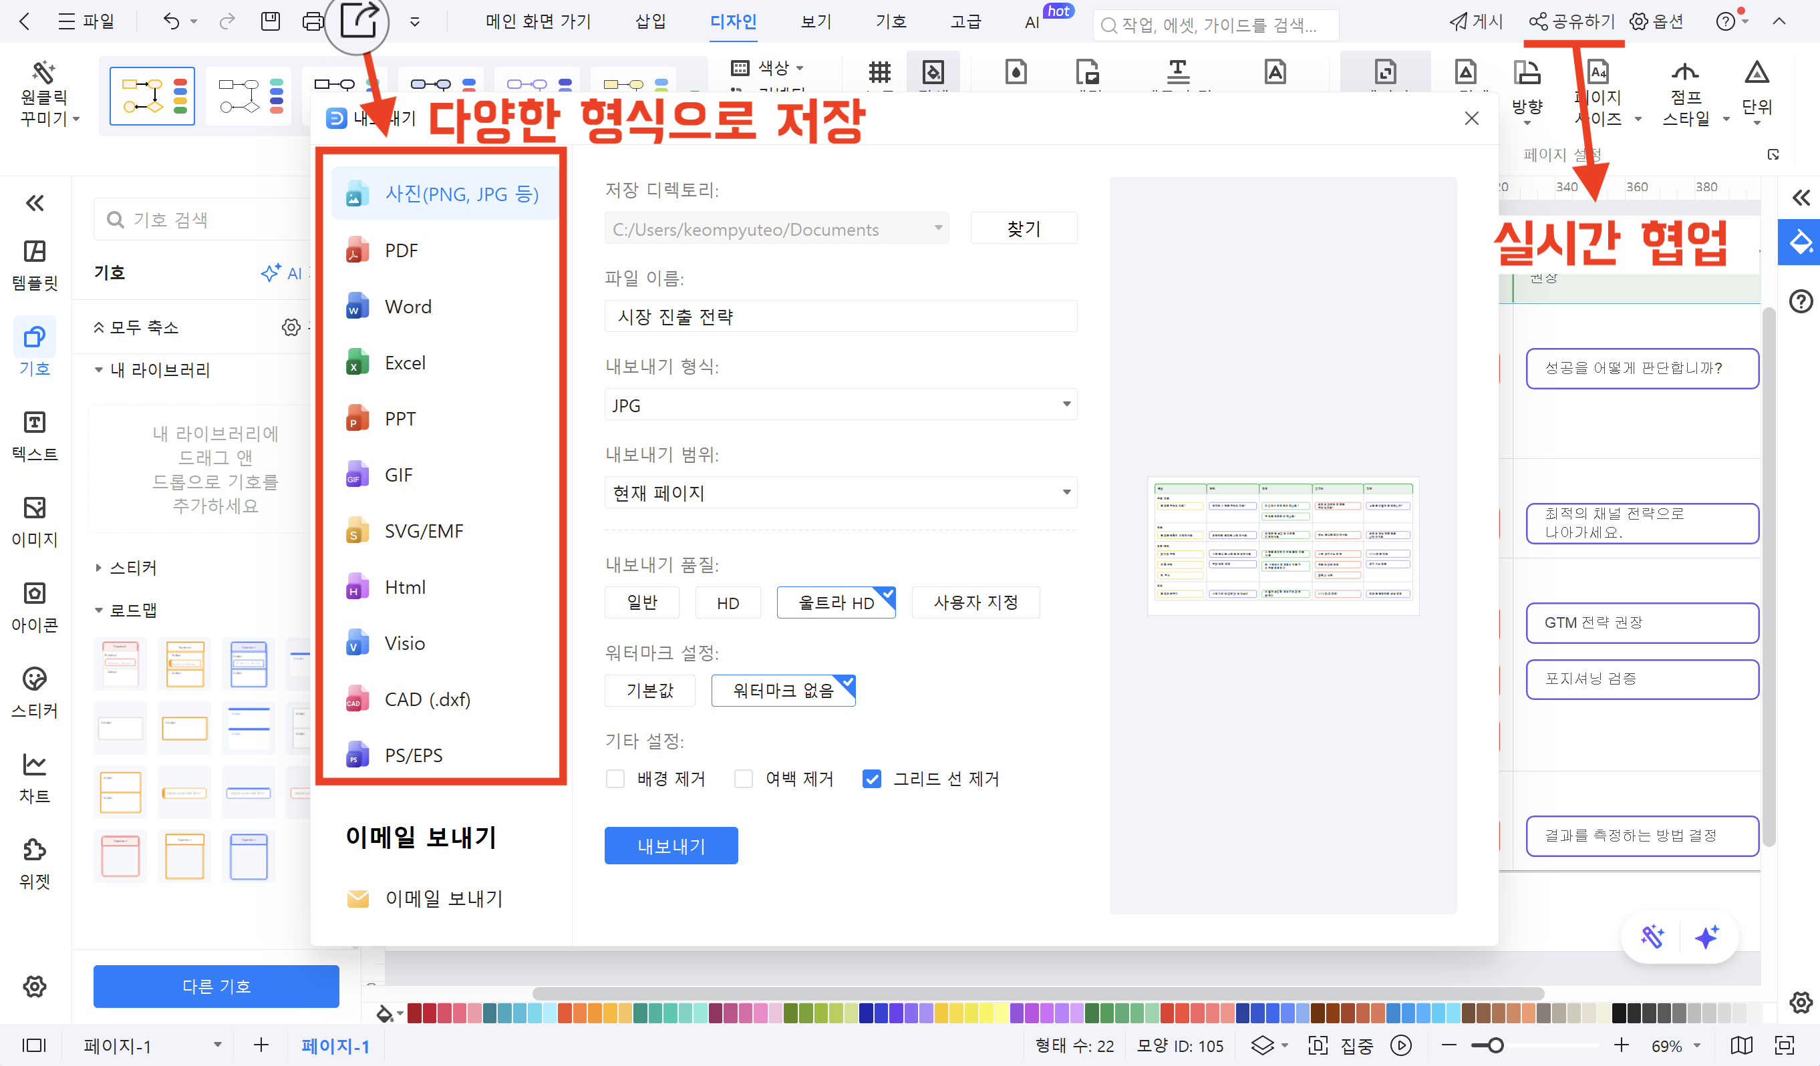Enable 여백 제거 checkbox
The height and width of the screenshot is (1066, 1820).
[743, 779]
